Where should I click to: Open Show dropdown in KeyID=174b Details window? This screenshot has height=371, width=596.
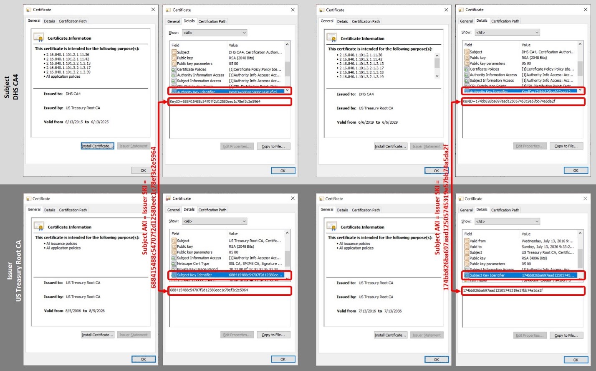507,32
